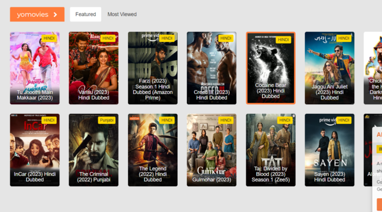
Task: Open the Jaggu Ani Juliet (2023) poster
Action: tap(329, 68)
